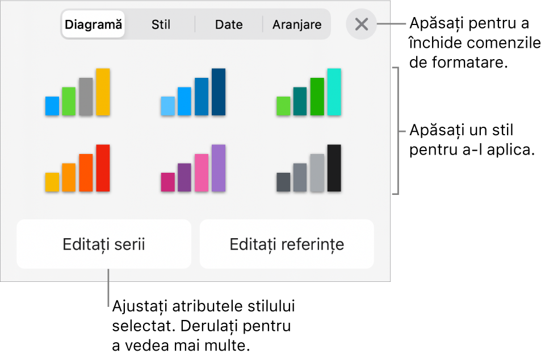The height and width of the screenshot is (358, 545).
Task: Click the Editați serii button
Action: (x=104, y=244)
